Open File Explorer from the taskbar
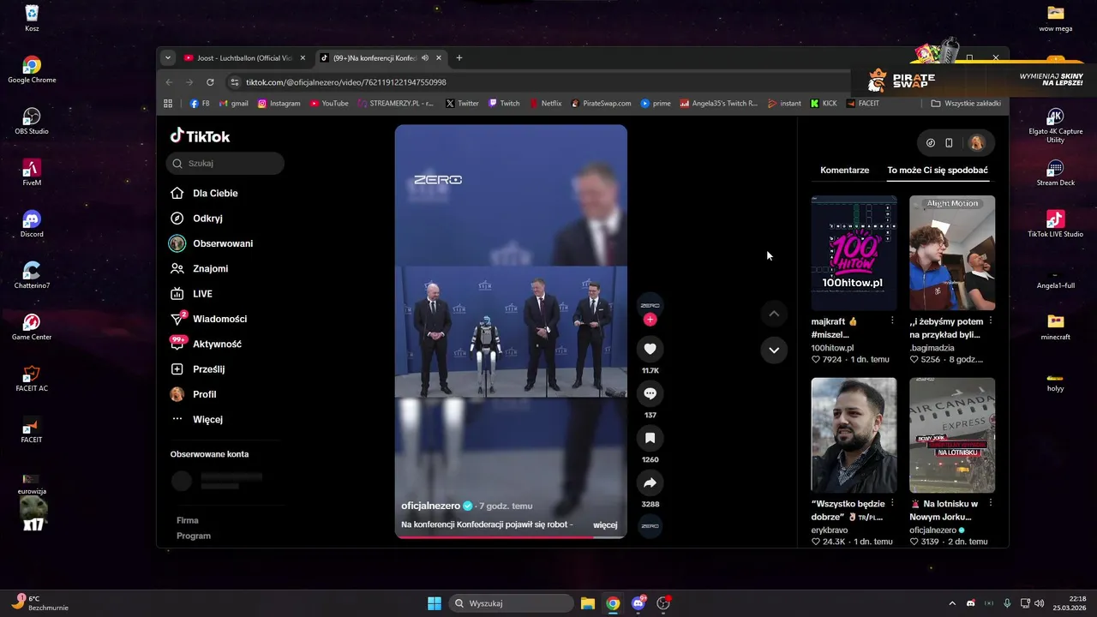1097x617 pixels. (588, 603)
